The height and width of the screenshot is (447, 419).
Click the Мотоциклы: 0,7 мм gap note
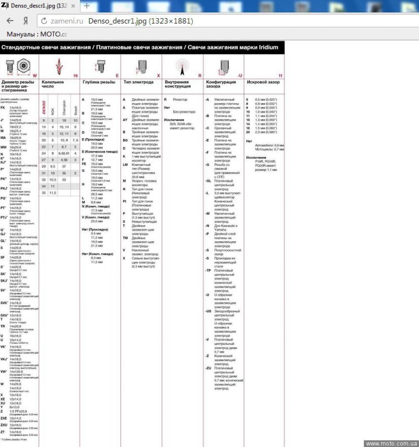269,149
